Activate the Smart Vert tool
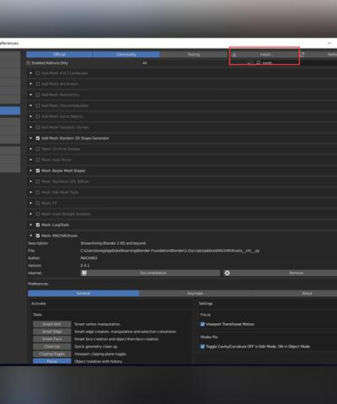337x404 pixels. pos(52,324)
